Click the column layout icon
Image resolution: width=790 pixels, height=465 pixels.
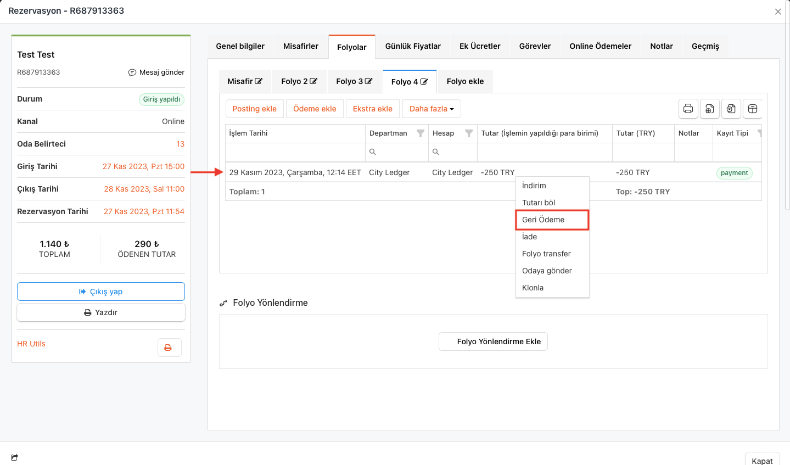pyautogui.click(x=753, y=109)
